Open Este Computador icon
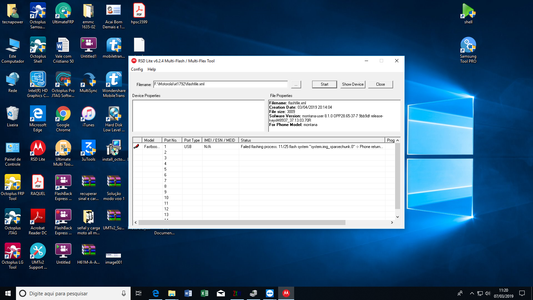The image size is (533, 300). 13,50
